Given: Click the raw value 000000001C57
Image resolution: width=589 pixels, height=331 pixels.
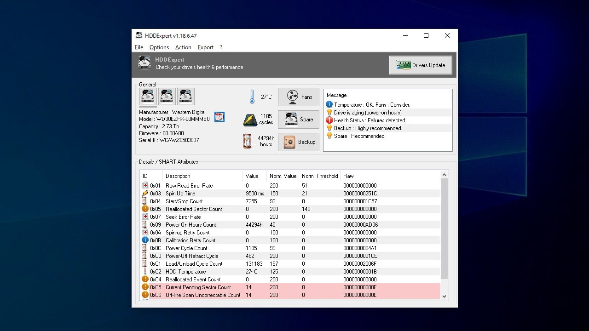Looking at the screenshot, I should pos(360,201).
